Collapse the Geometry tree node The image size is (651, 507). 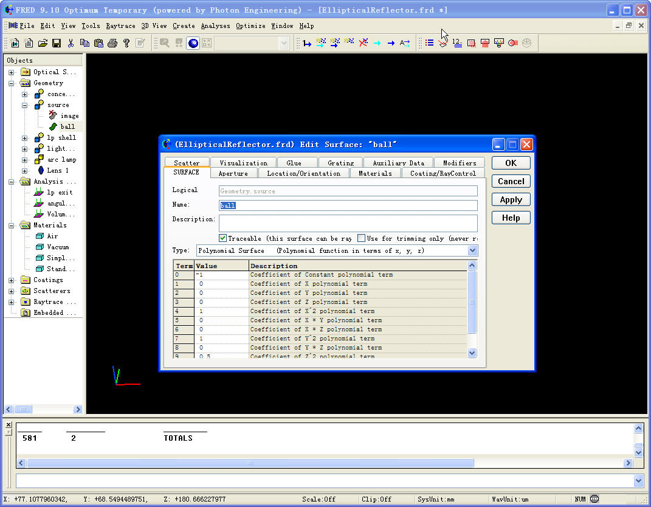coord(11,83)
